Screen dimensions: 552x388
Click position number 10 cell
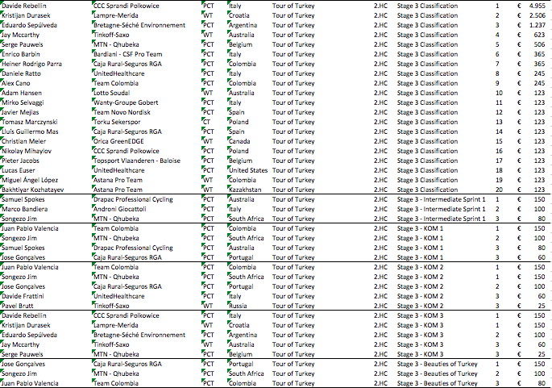coord(499,93)
